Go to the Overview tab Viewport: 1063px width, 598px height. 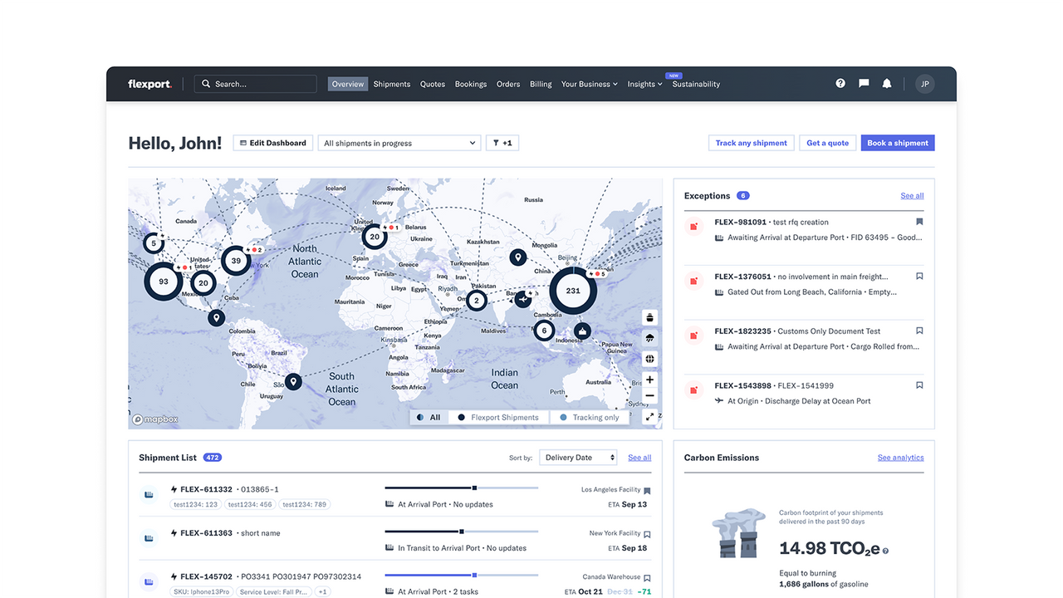tap(348, 84)
